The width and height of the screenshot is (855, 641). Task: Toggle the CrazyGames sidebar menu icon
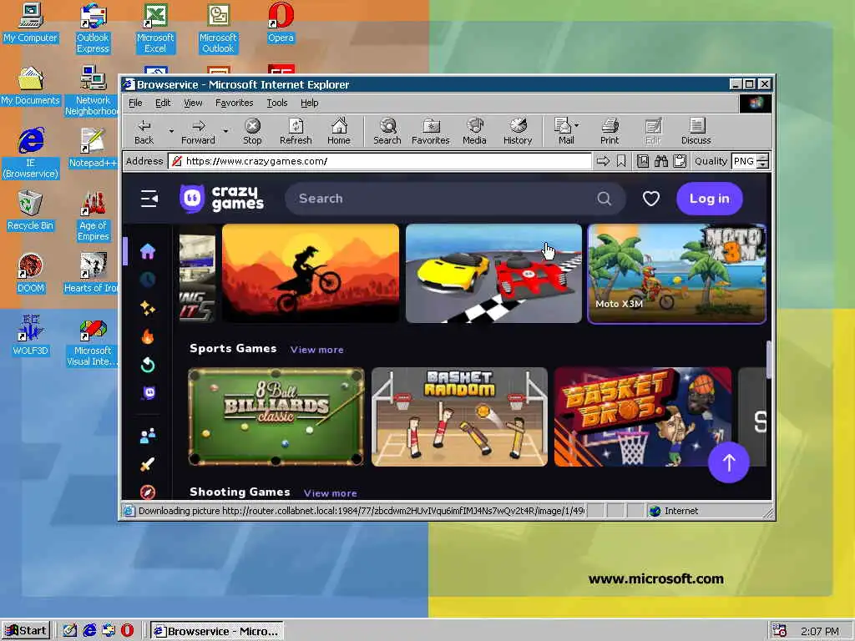[149, 199]
